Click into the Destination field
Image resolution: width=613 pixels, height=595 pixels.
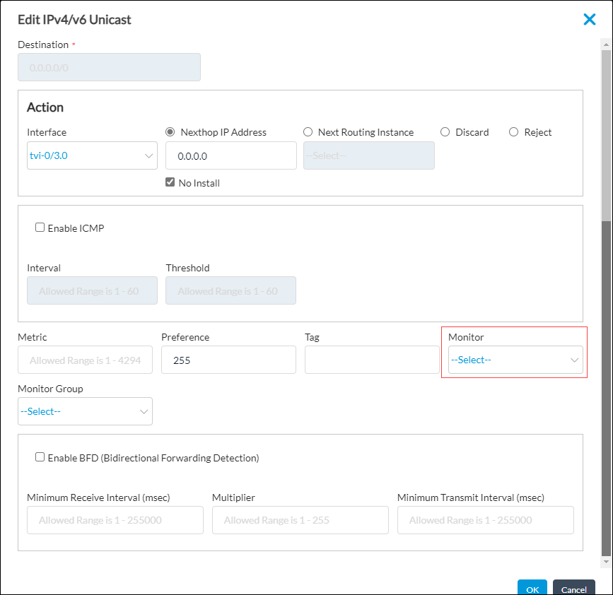pos(109,67)
